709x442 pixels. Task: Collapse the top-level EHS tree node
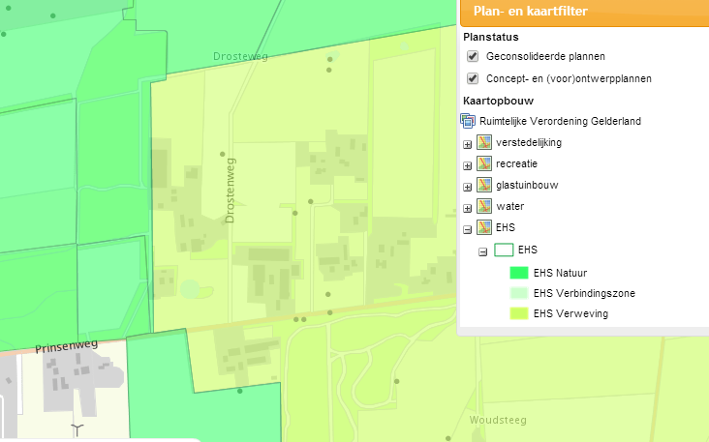point(468,230)
